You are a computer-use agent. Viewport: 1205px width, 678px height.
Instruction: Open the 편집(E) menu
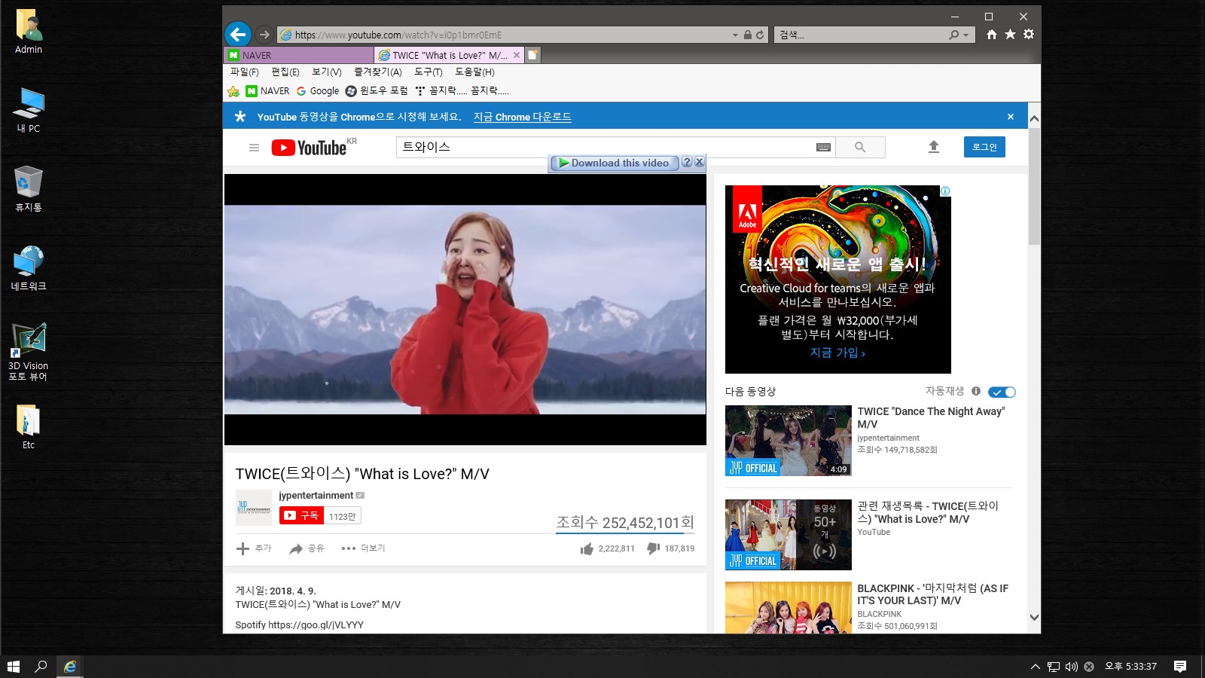coord(285,72)
